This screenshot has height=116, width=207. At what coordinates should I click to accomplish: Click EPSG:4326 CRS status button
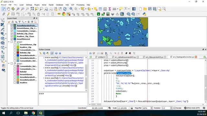click(192, 108)
